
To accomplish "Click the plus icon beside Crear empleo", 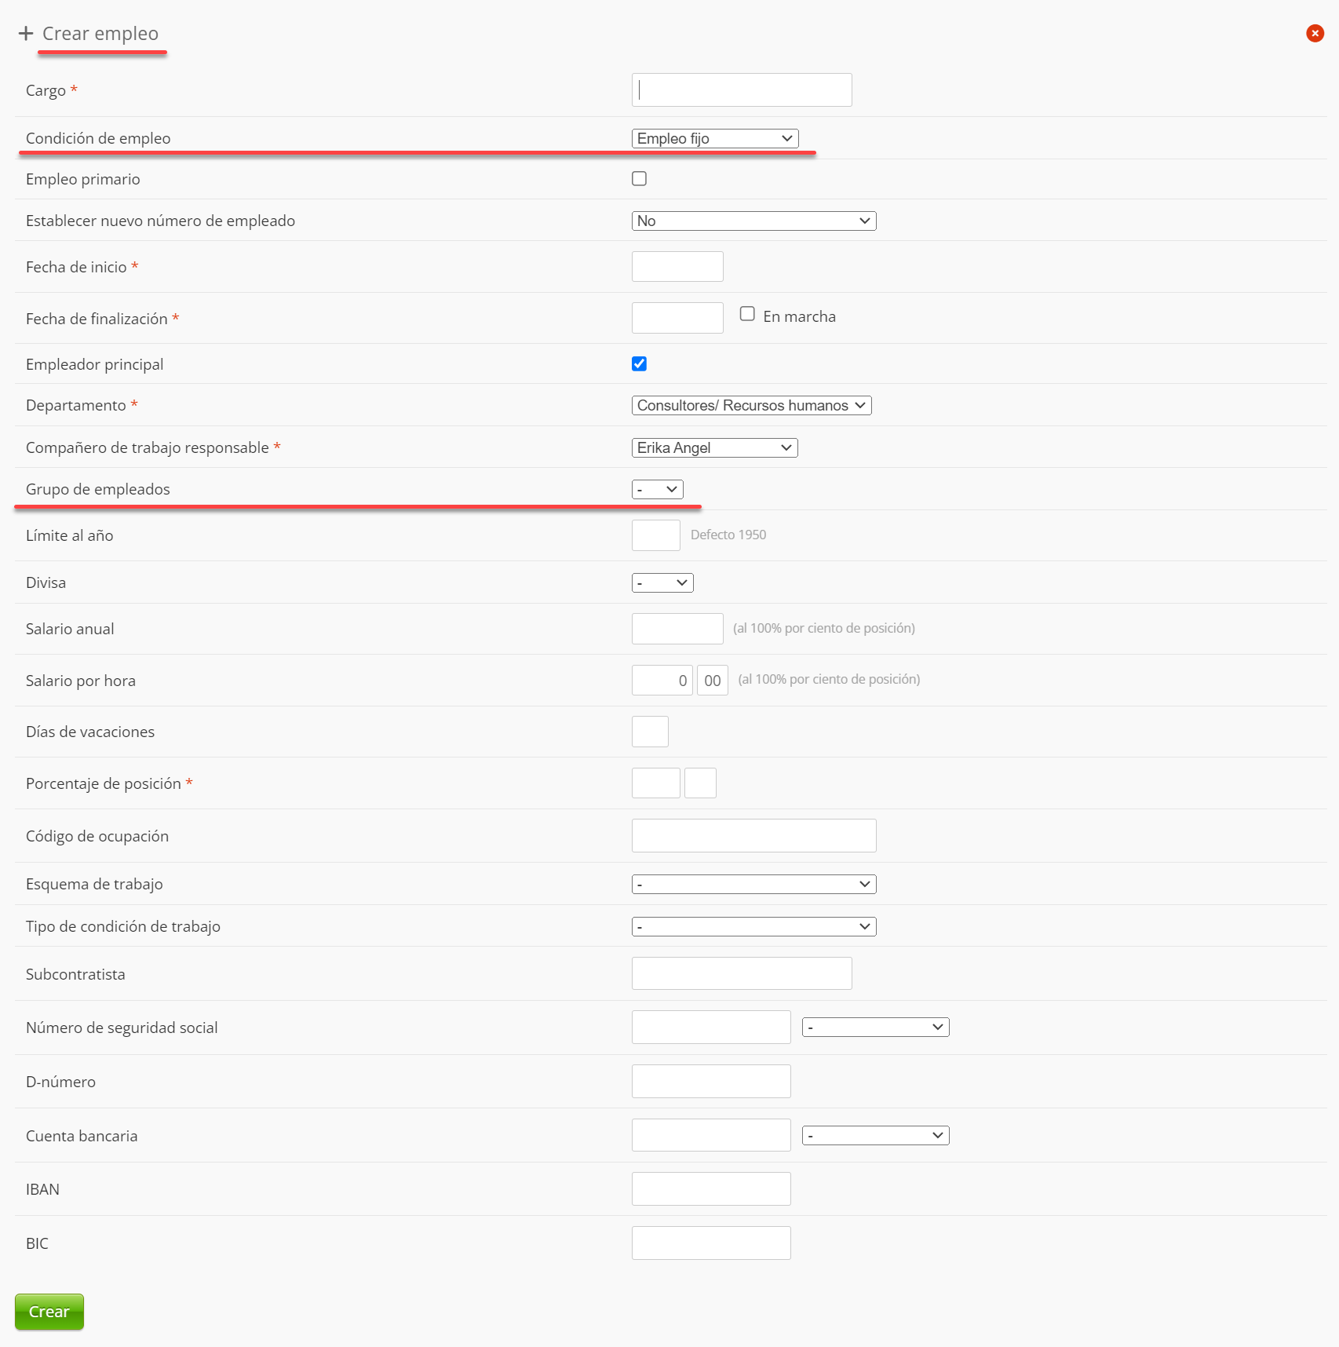I will click(x=26, y=33).
